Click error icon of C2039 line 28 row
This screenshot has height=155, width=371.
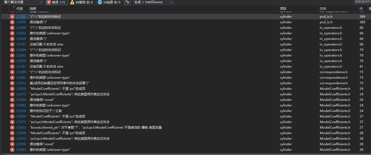click(x=12, y=133)
